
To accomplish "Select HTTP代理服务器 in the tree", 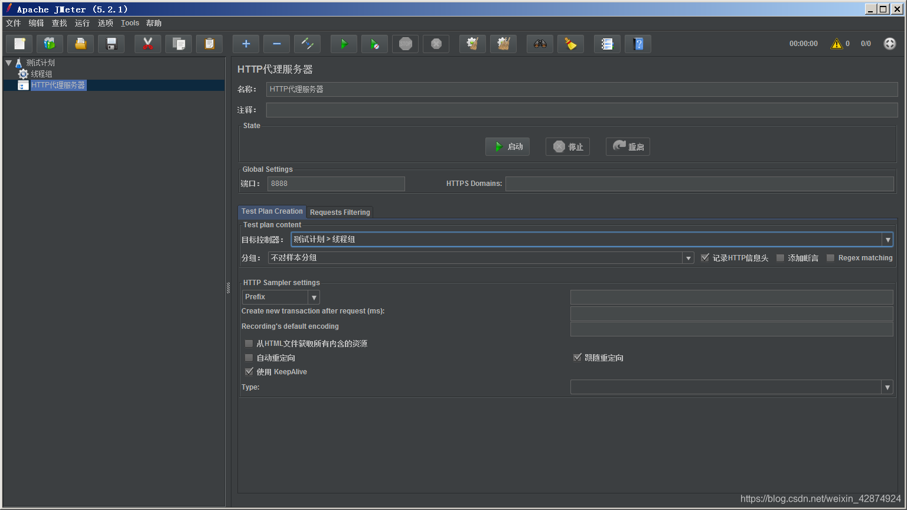I will coord(58,85).
